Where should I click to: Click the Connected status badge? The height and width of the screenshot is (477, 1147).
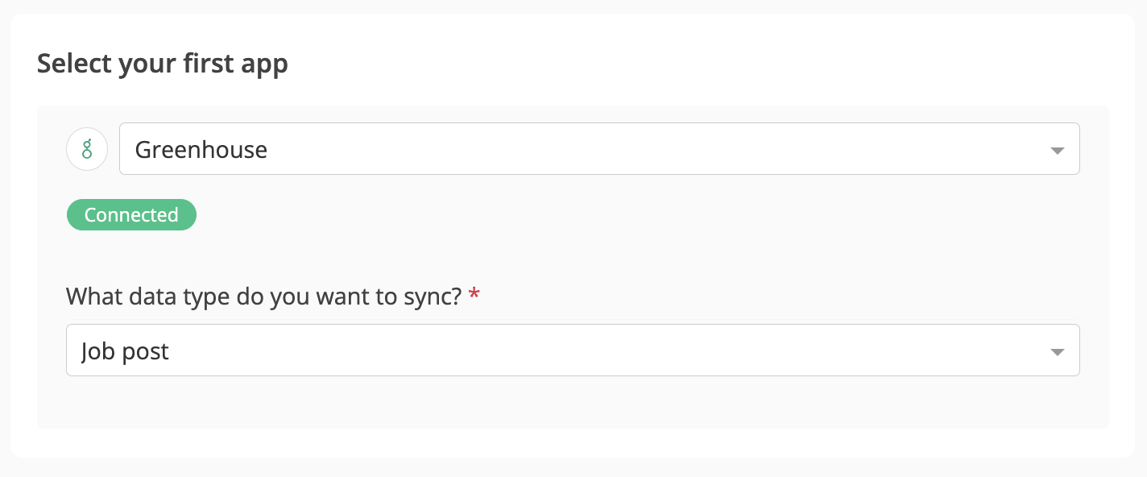click(131, 215)
